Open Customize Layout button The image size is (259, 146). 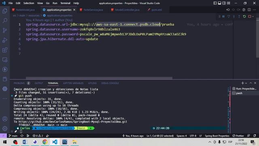(x=229, y=3)
